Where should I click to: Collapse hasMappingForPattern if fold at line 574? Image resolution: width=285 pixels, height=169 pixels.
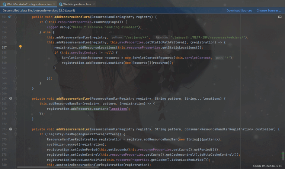click(16, 134)
